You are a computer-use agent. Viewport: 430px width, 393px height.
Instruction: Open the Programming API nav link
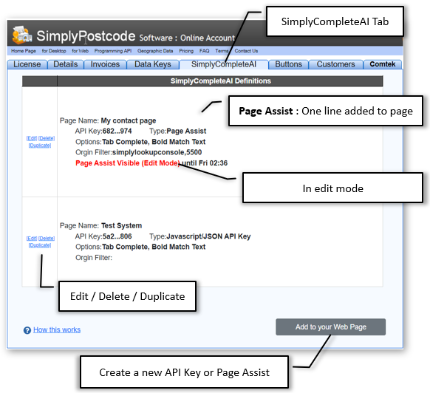113,51
